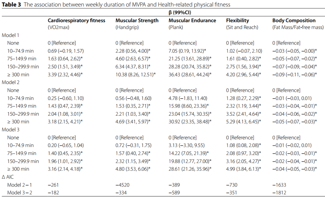This screenshot has width=325, height=197.
Task: Select the Muscular Strength column header
Action: pos(137,21)
